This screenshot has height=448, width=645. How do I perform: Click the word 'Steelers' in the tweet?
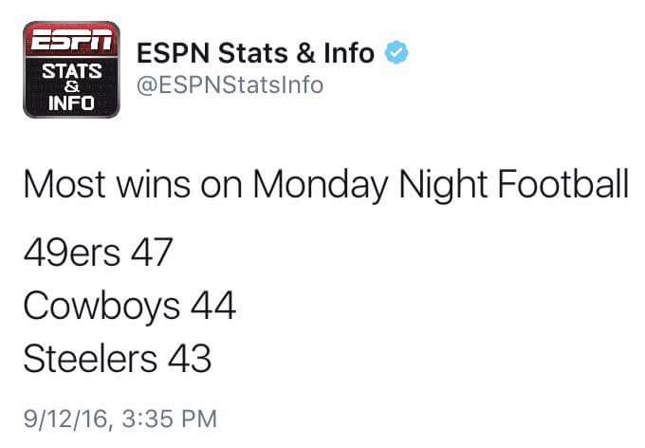pyautogui.click(x=90, y=358)
